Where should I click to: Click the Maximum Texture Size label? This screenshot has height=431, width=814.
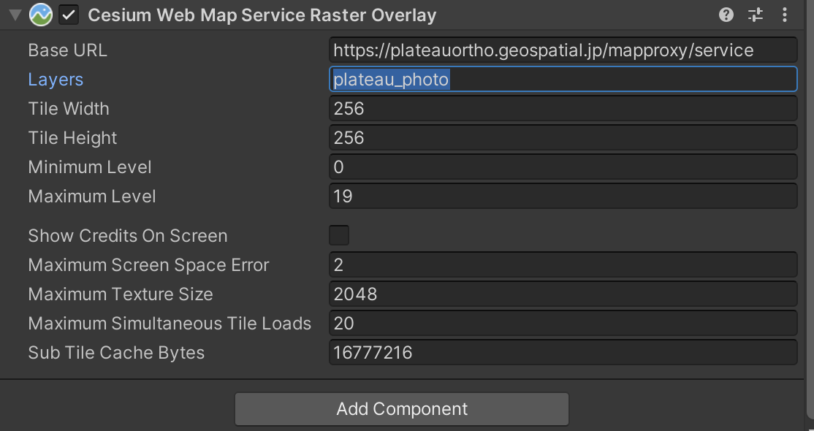click(121, 294)
